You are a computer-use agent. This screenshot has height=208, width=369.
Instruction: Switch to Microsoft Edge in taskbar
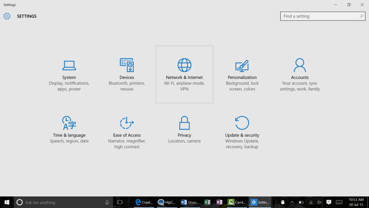pos(144,202)
